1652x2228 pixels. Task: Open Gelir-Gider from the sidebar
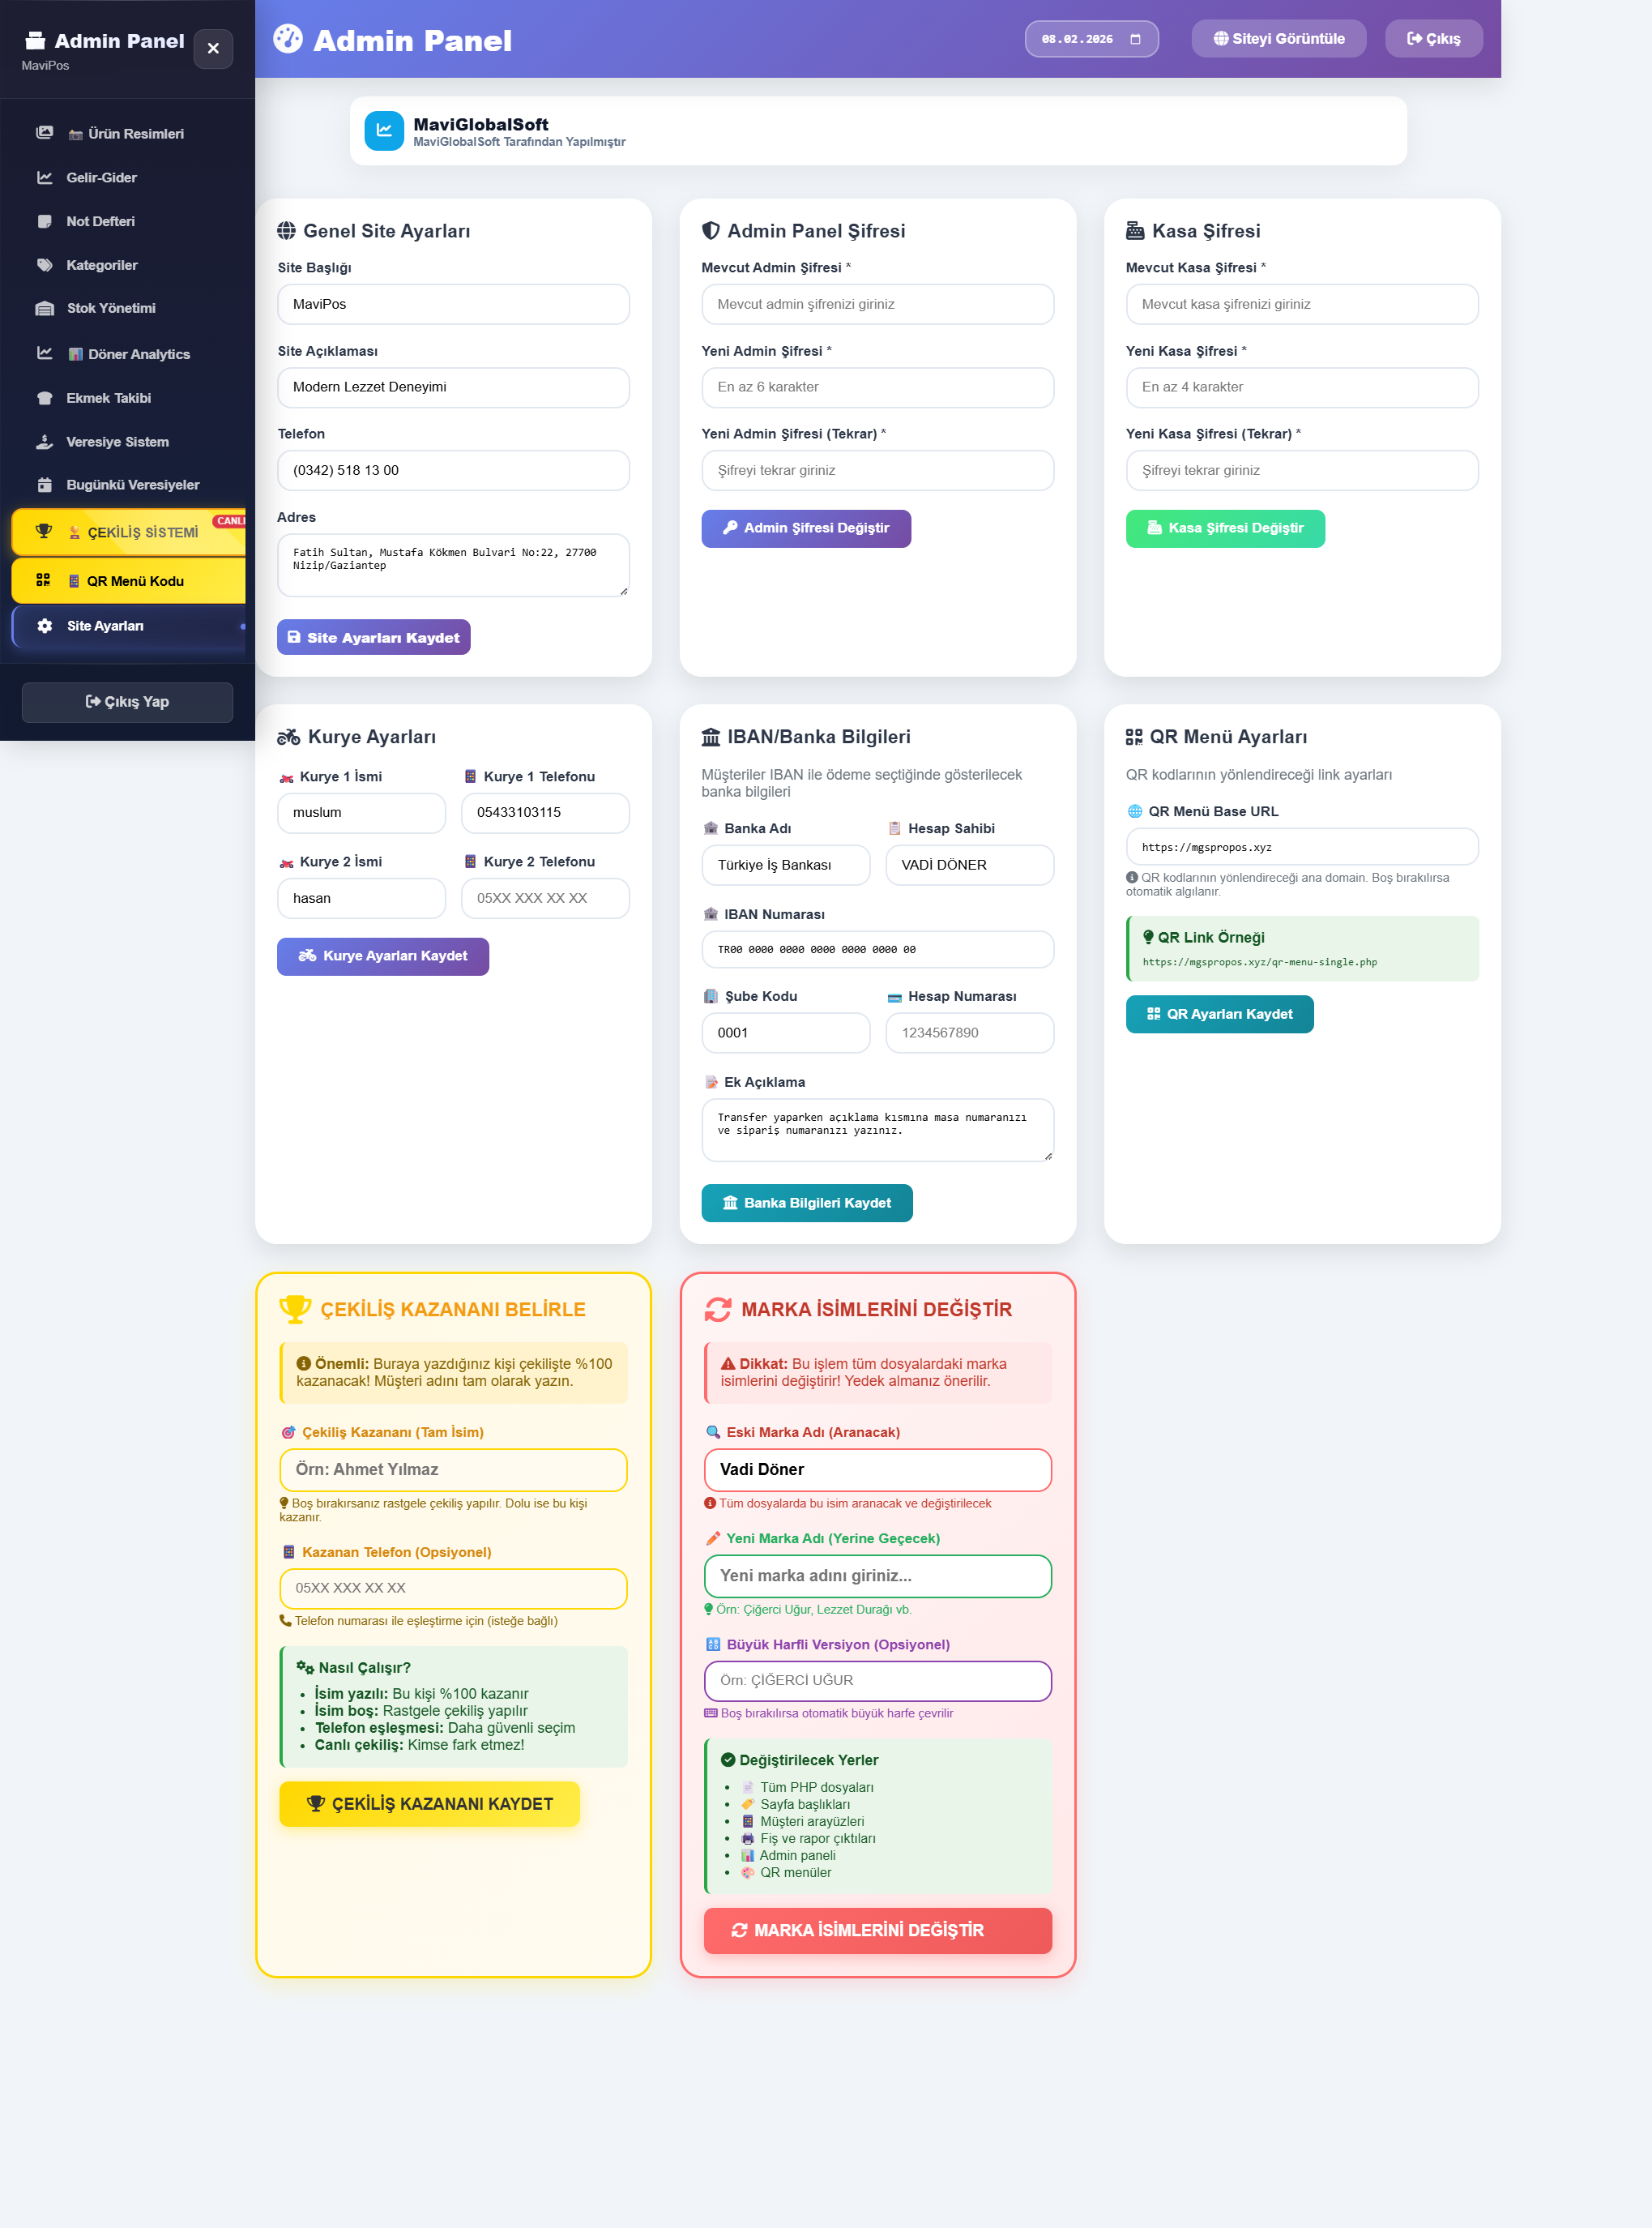tap(101, 178)
